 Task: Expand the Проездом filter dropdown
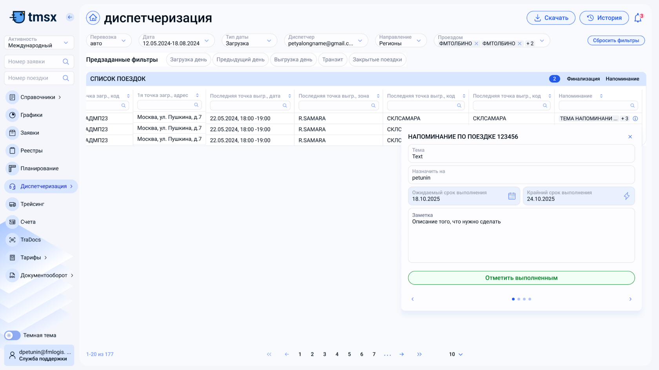point(542,41)
